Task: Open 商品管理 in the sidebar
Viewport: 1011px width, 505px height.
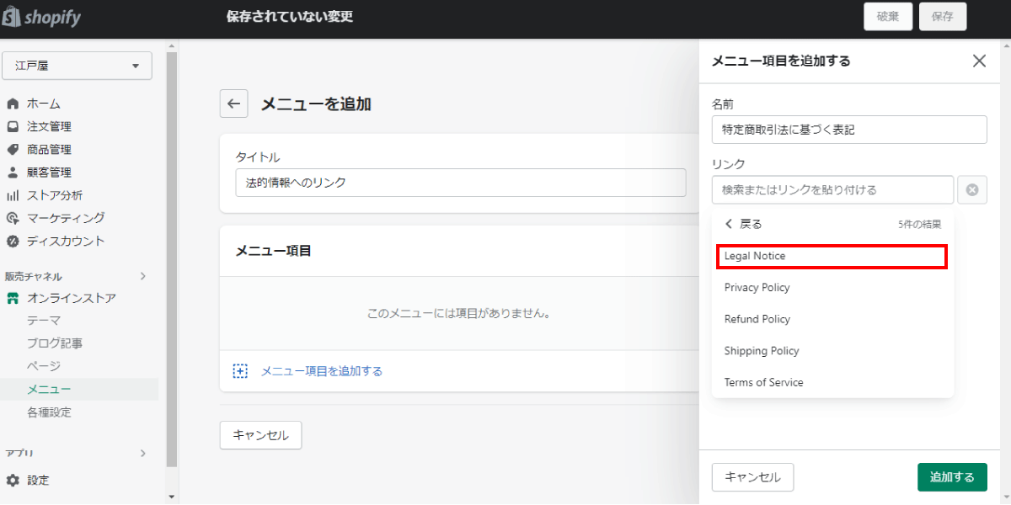Action: tap(49, 149)
